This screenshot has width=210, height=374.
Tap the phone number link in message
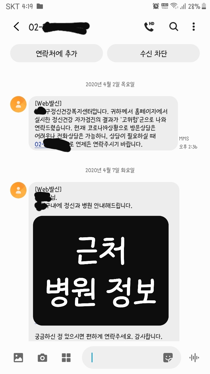pyautogui.click(x=52, y=145)
